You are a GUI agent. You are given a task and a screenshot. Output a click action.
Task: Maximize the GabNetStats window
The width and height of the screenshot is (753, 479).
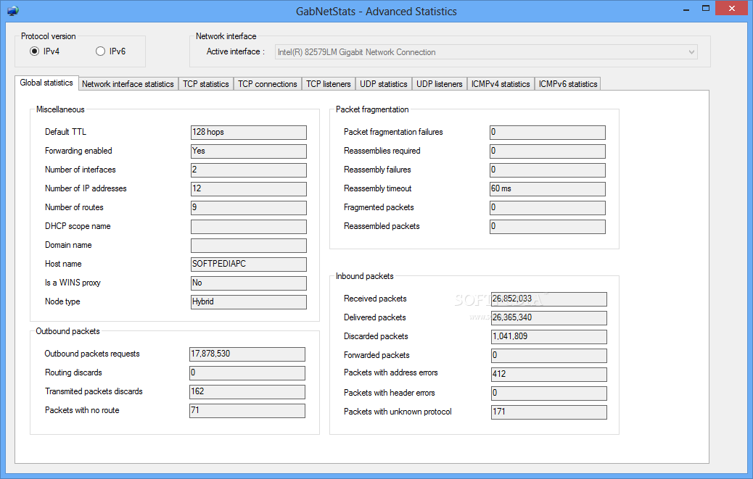(x=705, y=8)
